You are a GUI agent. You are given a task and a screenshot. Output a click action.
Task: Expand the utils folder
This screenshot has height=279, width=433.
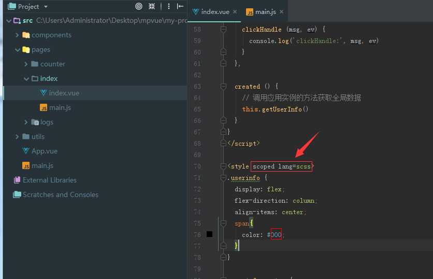(x=17, y=136)
